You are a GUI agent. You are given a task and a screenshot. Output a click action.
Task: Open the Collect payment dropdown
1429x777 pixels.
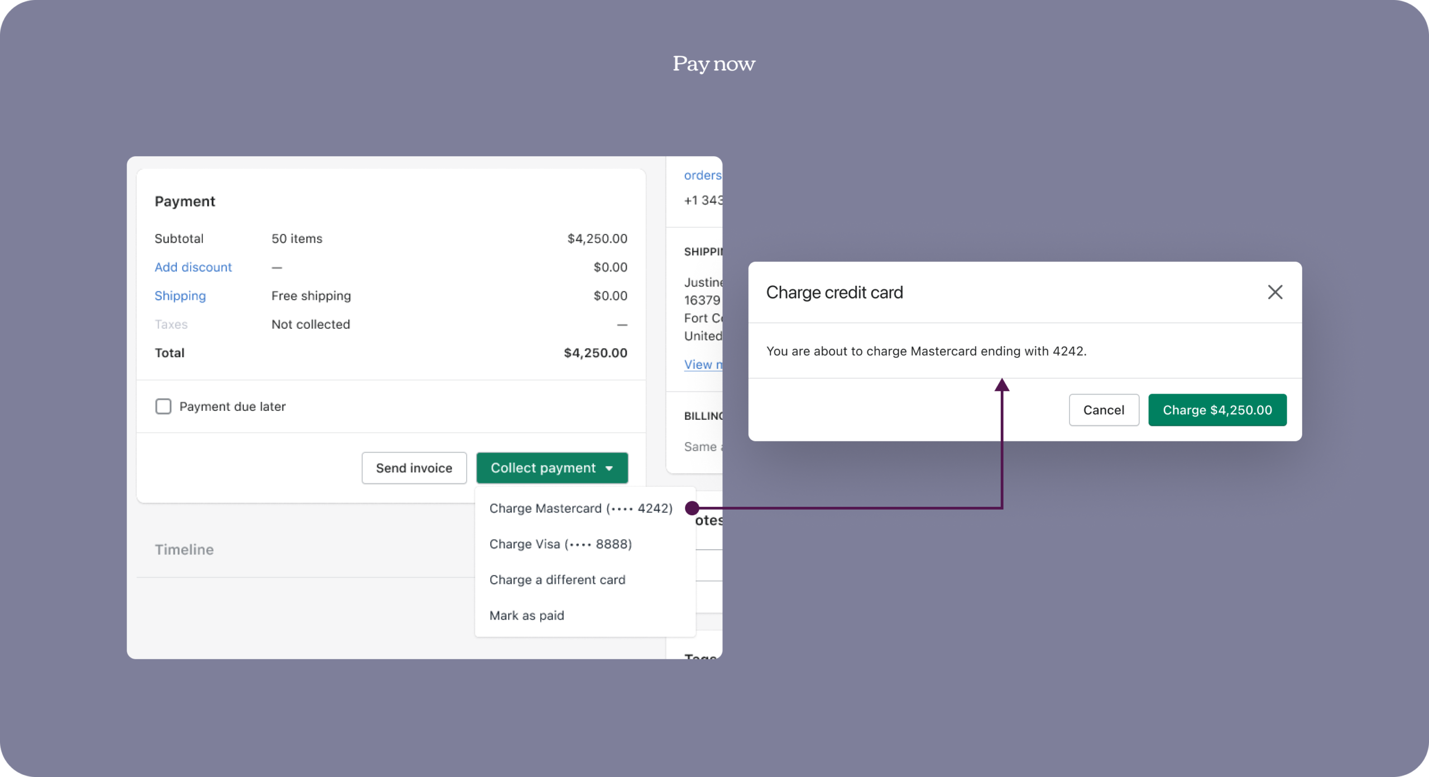coord(552,468)
